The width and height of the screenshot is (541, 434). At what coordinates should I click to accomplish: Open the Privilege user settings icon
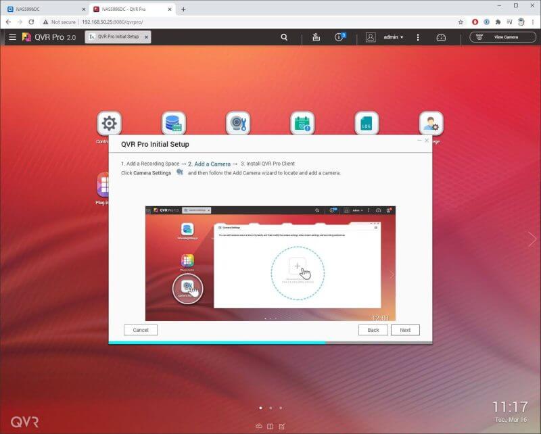tap(431, 124)
